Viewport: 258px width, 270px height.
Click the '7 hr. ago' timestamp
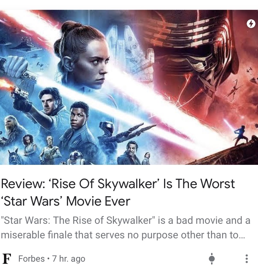pos(69,259)
